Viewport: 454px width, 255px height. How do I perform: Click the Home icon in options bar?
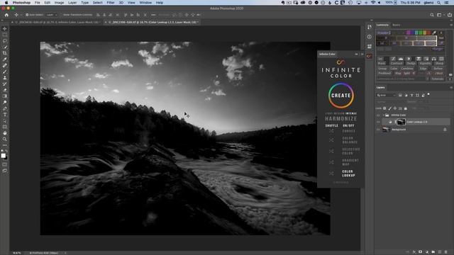point(6,15)
